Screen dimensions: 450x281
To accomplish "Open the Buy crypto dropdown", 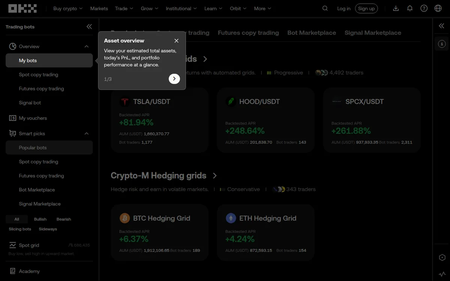I will click(x=68, y=8).
